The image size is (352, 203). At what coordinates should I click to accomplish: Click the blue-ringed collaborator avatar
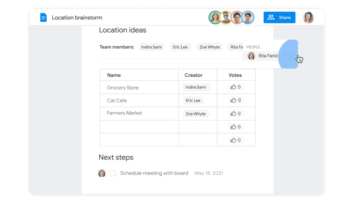tap(248, 17)
